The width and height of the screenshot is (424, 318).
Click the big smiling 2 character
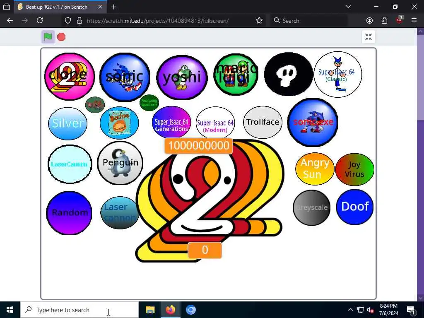(210, 202)
